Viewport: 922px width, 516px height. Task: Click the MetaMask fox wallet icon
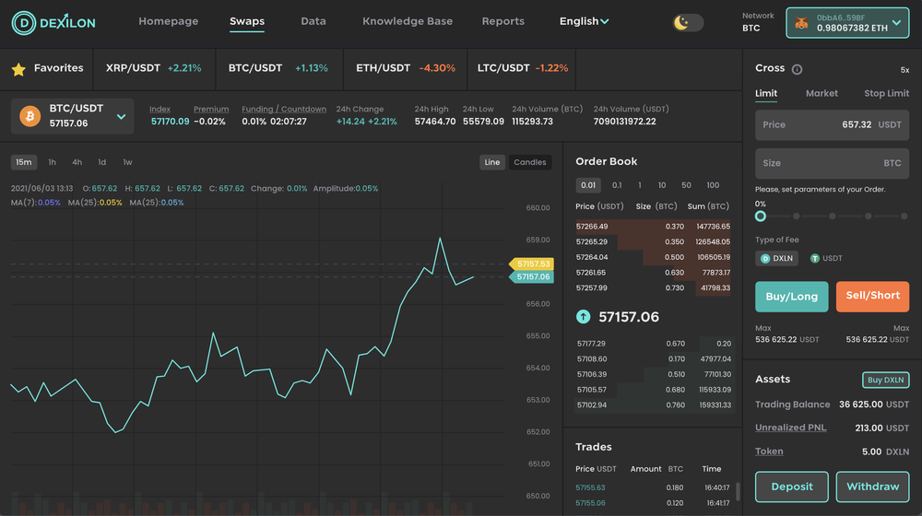802,24
